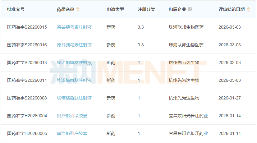
Task: Open 埃诺格鲁肽注射液 link in row S20260008
Action: tap(74, 98)
